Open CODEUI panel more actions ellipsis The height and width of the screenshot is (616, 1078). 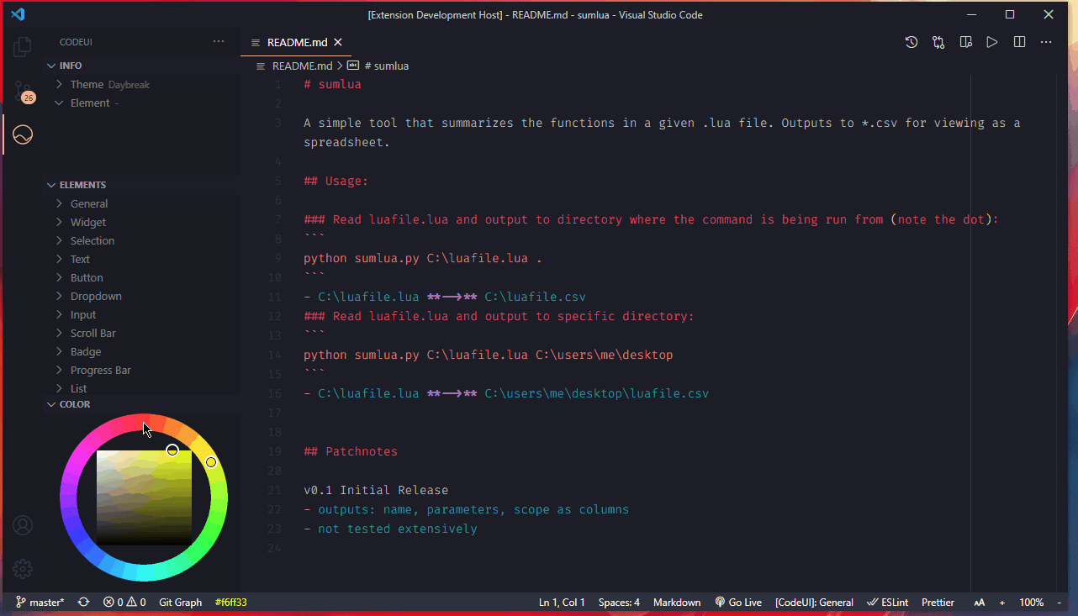pyautogui.click(x=219, y=41)
